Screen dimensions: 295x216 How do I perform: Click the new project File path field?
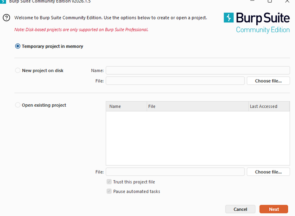[x=175, y=81]
